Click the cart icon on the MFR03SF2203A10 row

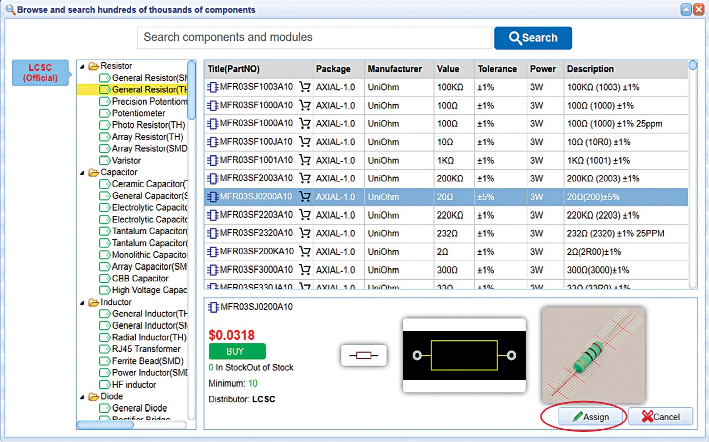coord(305,215)
